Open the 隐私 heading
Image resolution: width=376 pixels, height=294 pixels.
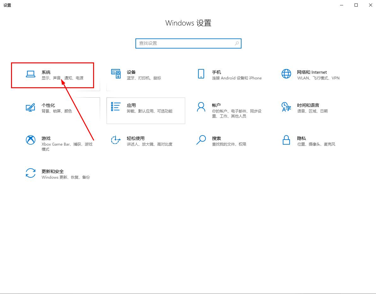(301, 138)
